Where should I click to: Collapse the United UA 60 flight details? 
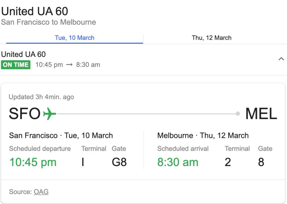(x=281, y=59)
